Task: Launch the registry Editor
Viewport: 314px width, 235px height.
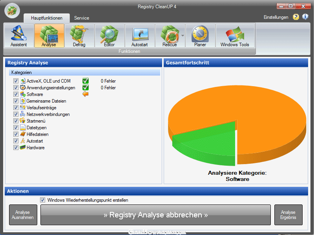Action: point(110,36)
